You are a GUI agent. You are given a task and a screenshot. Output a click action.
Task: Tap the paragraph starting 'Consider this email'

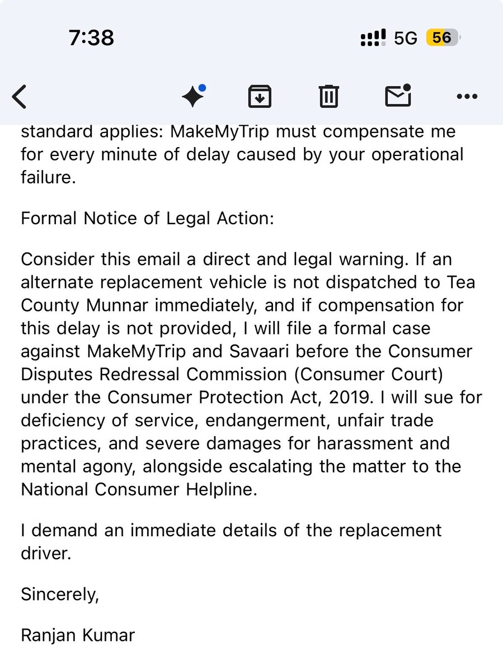pos(251,374)
